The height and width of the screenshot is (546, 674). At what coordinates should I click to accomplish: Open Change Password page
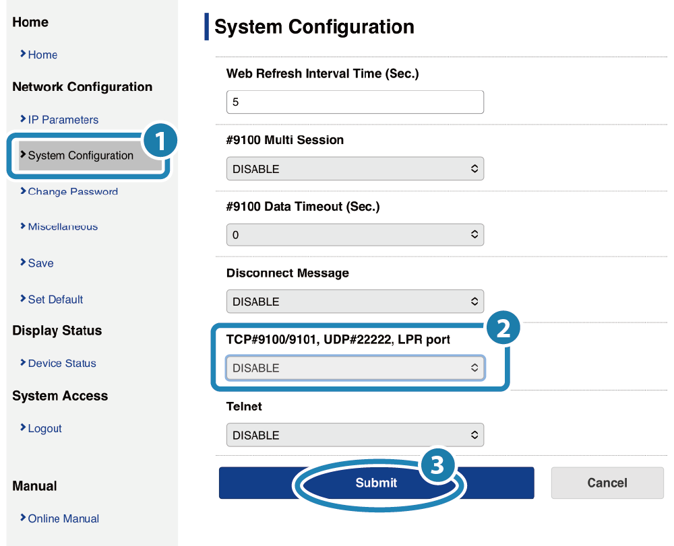[73, 192]
